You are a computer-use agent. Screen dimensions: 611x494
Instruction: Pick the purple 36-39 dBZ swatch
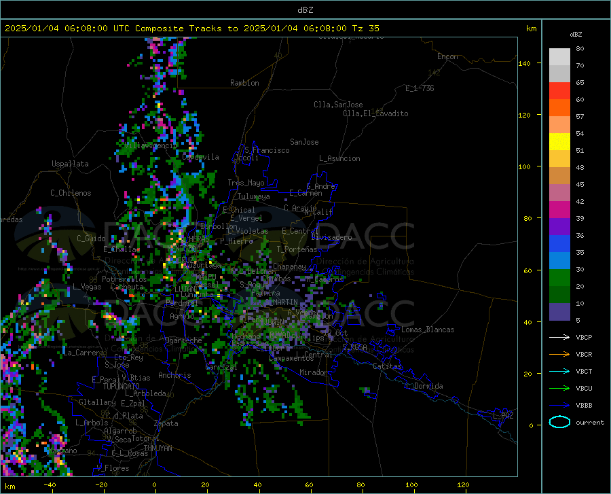pos(559,227)
